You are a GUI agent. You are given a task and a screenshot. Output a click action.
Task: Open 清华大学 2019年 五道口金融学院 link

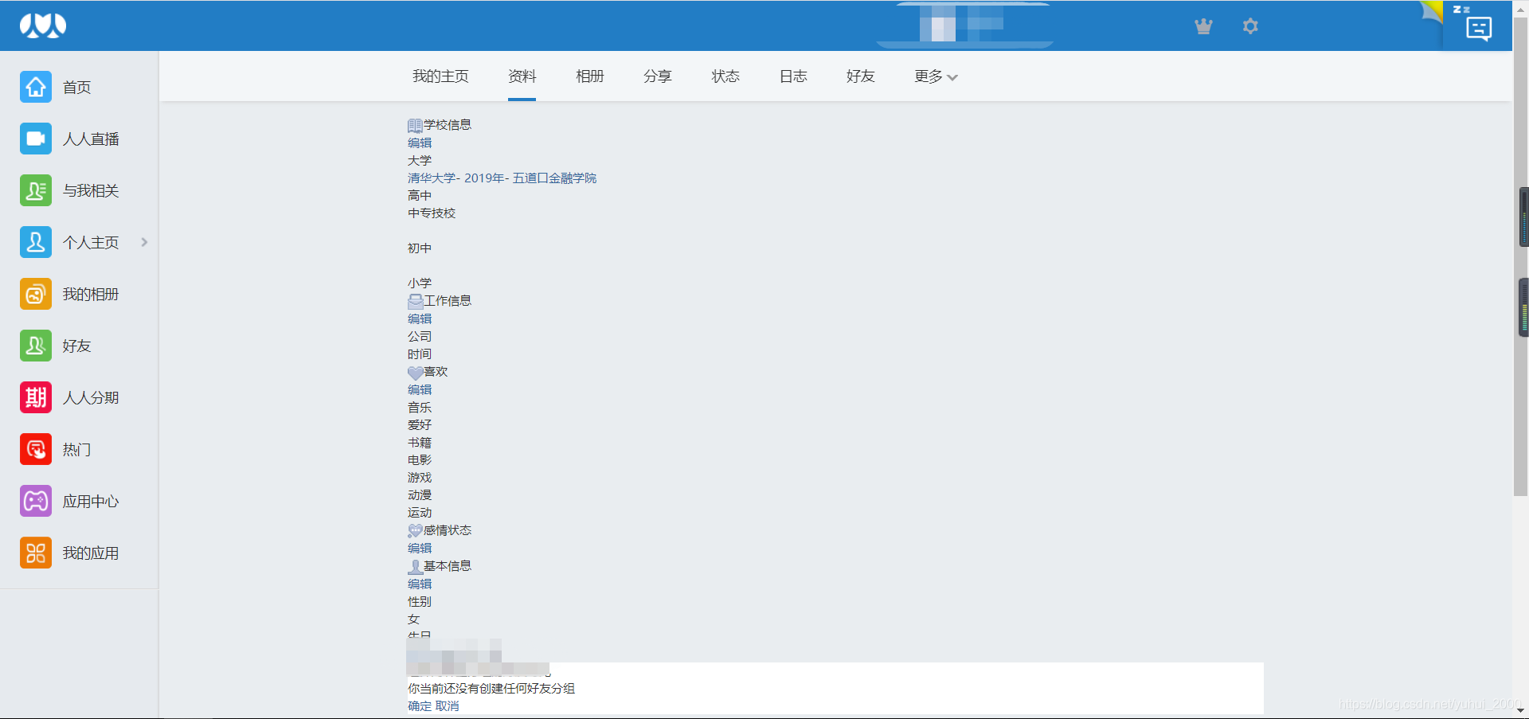[x=502, y=178]
